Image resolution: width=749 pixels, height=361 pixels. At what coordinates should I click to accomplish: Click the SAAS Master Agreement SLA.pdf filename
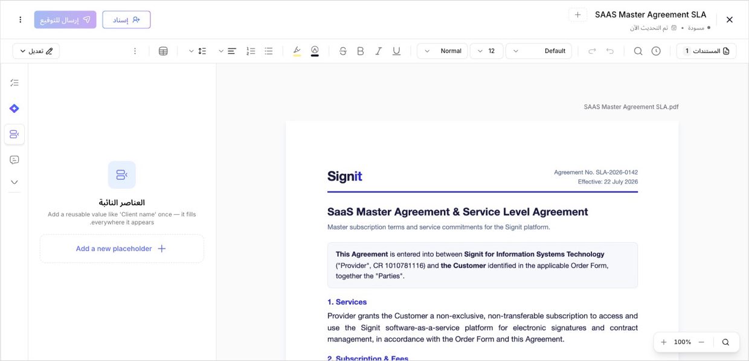(x=631, y=107)
